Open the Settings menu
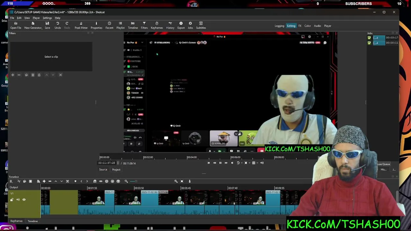This screenshot has width=411, height=231. (47, 18)
